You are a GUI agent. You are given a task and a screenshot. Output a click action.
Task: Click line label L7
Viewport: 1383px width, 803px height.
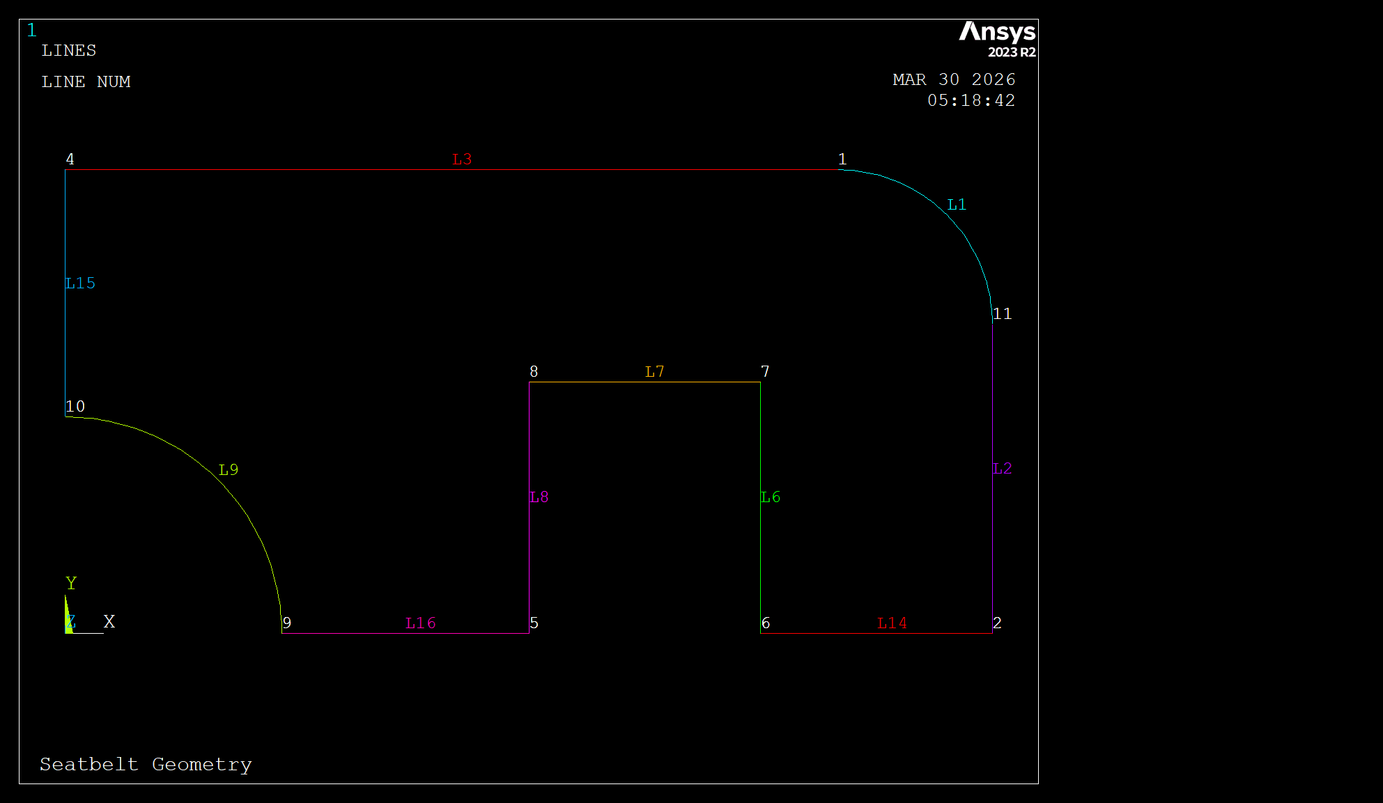(x=654, y=372)
